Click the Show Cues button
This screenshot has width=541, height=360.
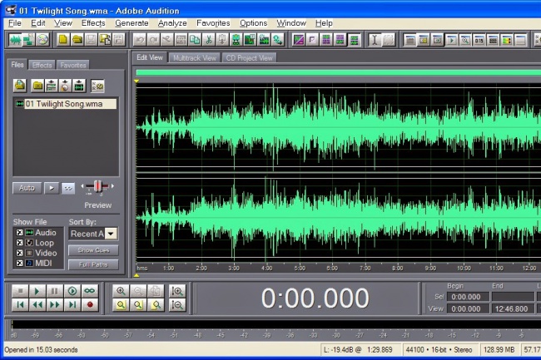pos(93,250)
